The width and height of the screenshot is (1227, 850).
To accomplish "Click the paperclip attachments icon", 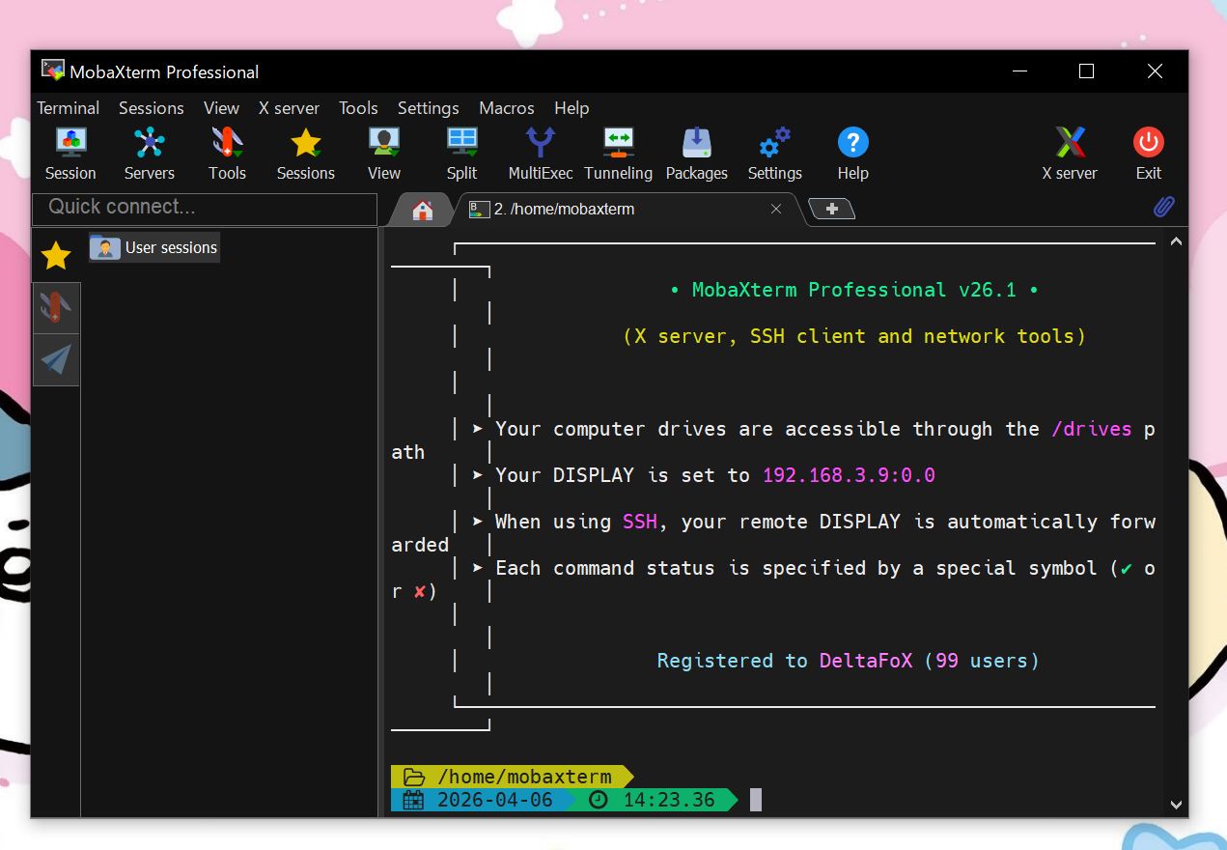I will click(x=1164, y=207).
